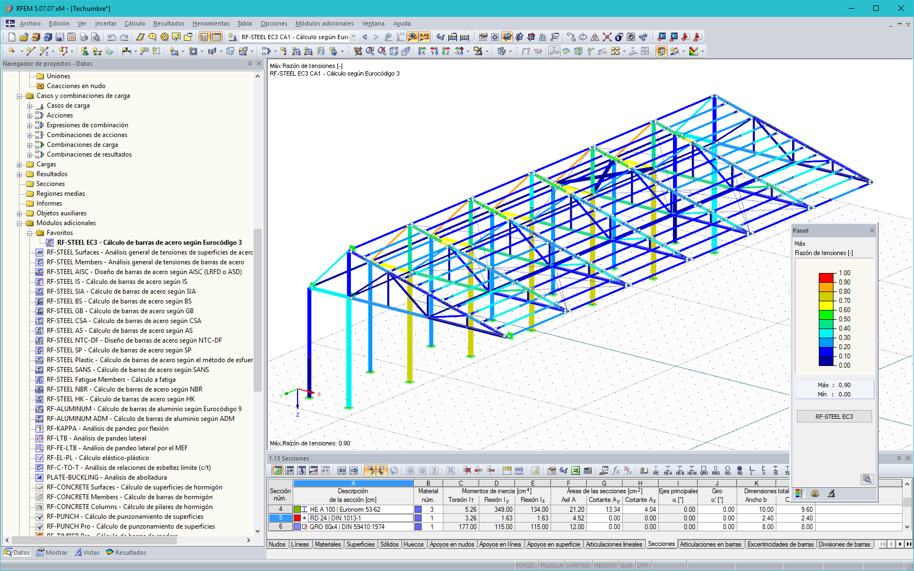Click the Undo arrow in toolbar
The height and width of the screenshot is (571, 914).
point(112,37)
